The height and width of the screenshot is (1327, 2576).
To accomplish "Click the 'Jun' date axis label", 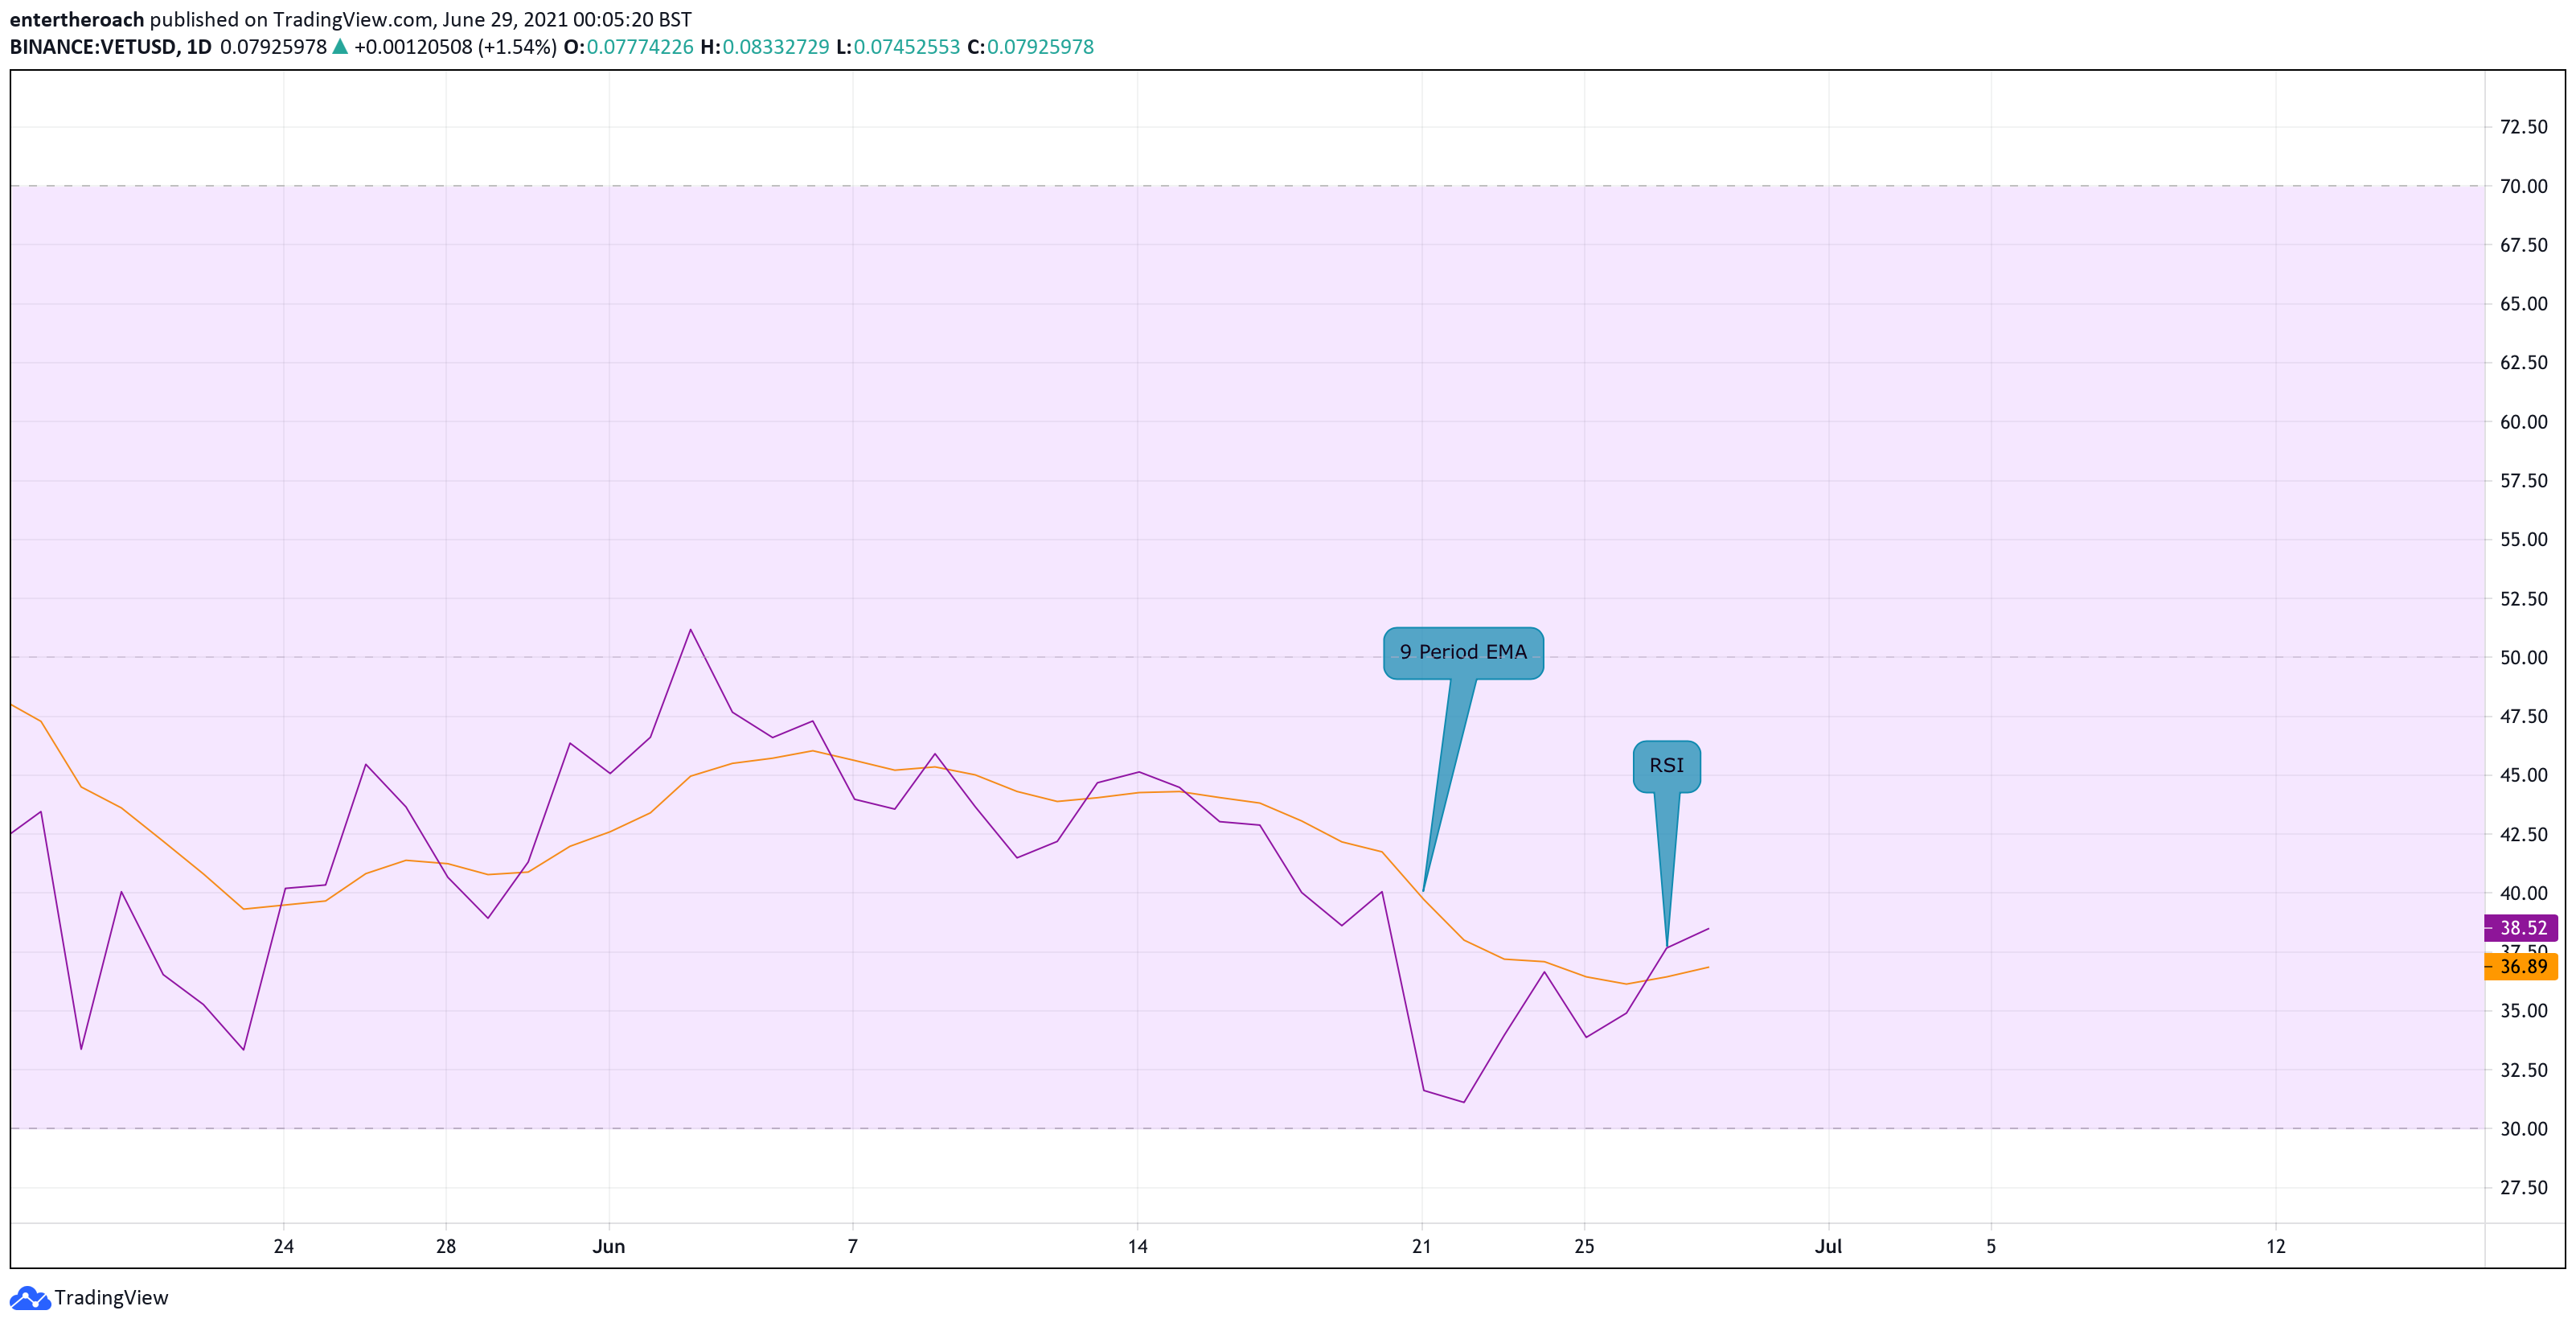I will pos(609,1247).
